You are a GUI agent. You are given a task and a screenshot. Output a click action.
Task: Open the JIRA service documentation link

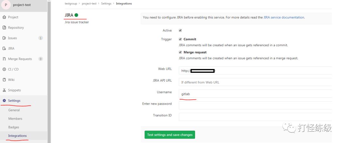pyautogui.click(x=284, y=17)
